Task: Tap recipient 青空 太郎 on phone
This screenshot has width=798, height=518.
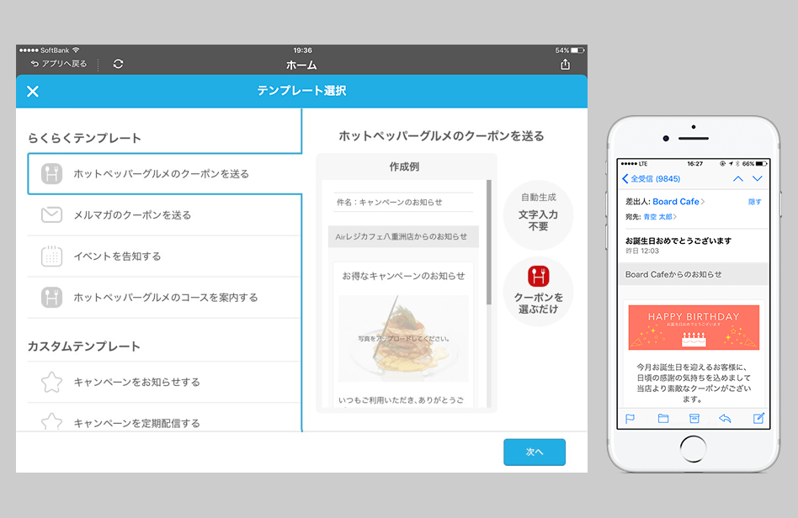Action: click(658, 217)
